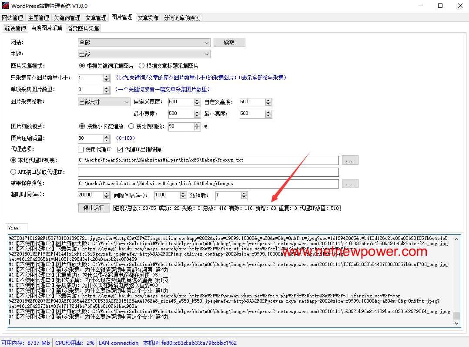Select API接口获取代理IP radio option
The height and width of the screenshot is (347, 469).
point(38,172)
